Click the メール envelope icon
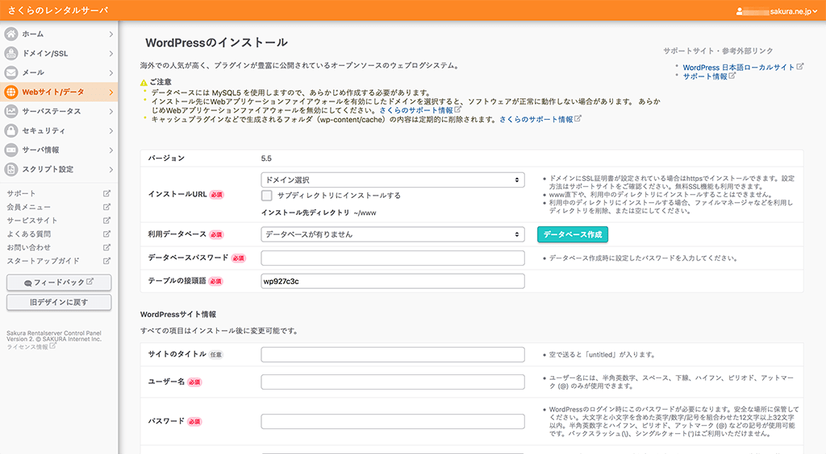 click(x=11, y=72)
